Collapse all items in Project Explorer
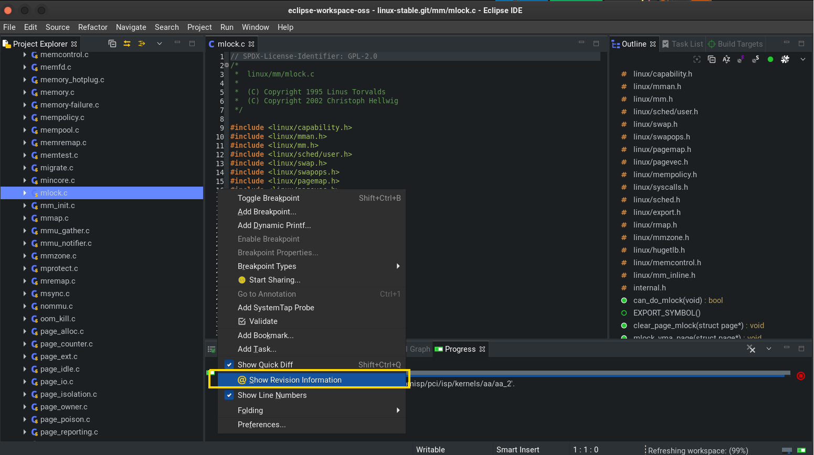814x455 pixels. (x=112, y=44)
